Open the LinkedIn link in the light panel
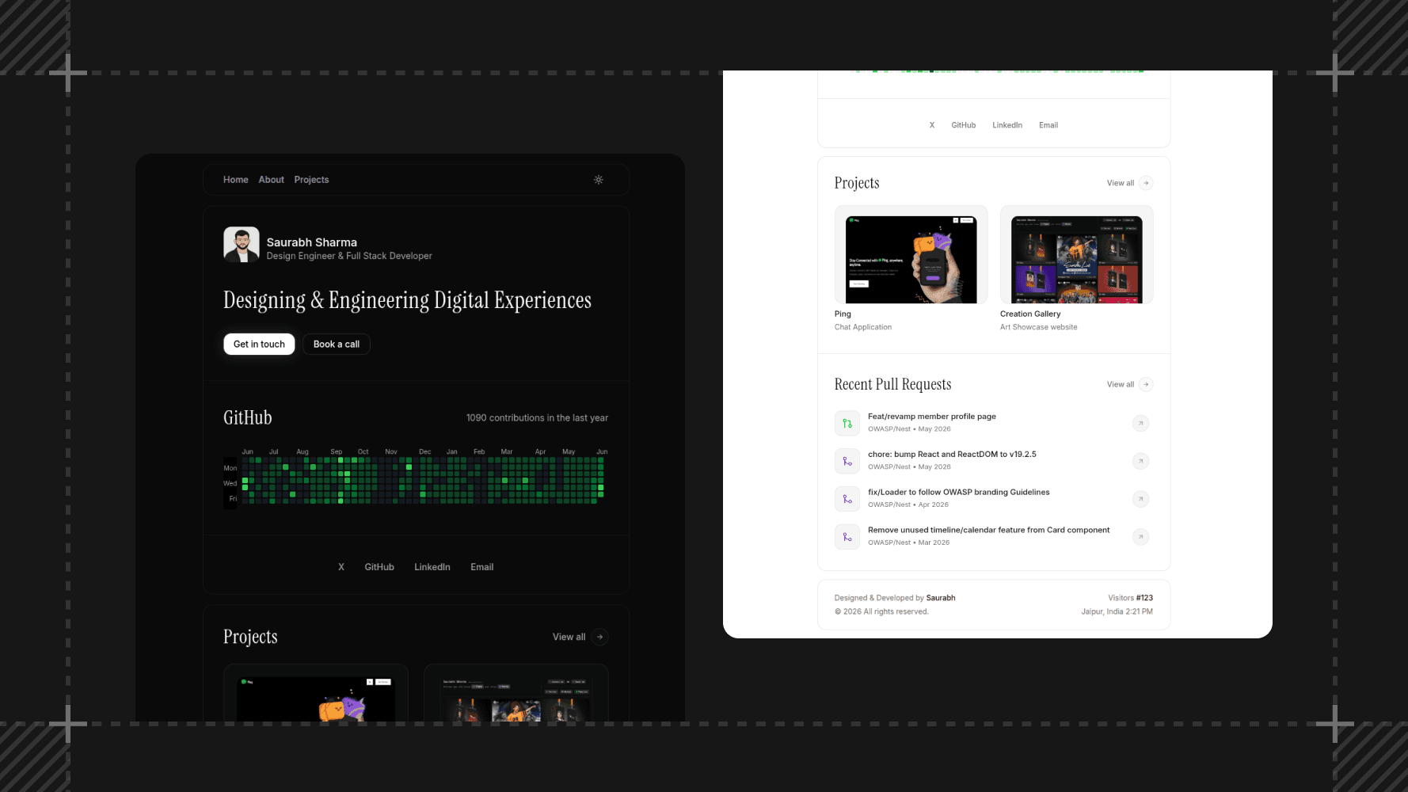The height and width of the screenshot is (792, 1408). tap(1007, 125)
